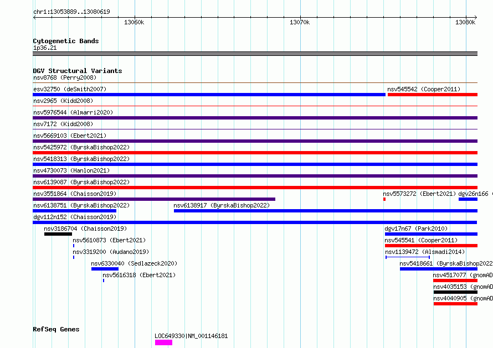Click the esv32750 (deSmith2007) text label

(70, 89)
